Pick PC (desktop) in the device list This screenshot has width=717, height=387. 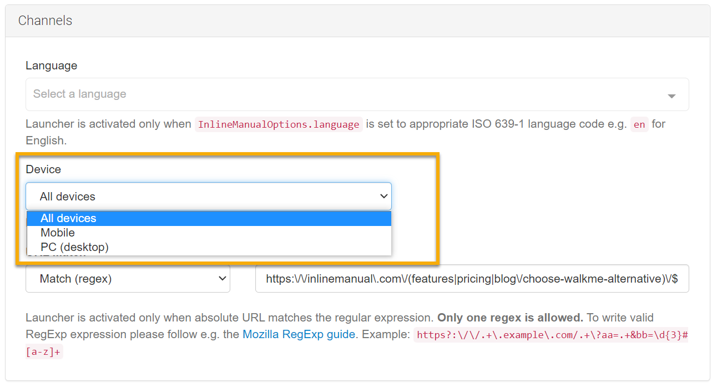point(74,247)
